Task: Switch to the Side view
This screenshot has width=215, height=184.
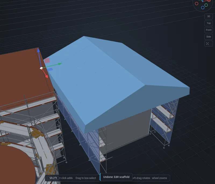Action: point(209,37)
